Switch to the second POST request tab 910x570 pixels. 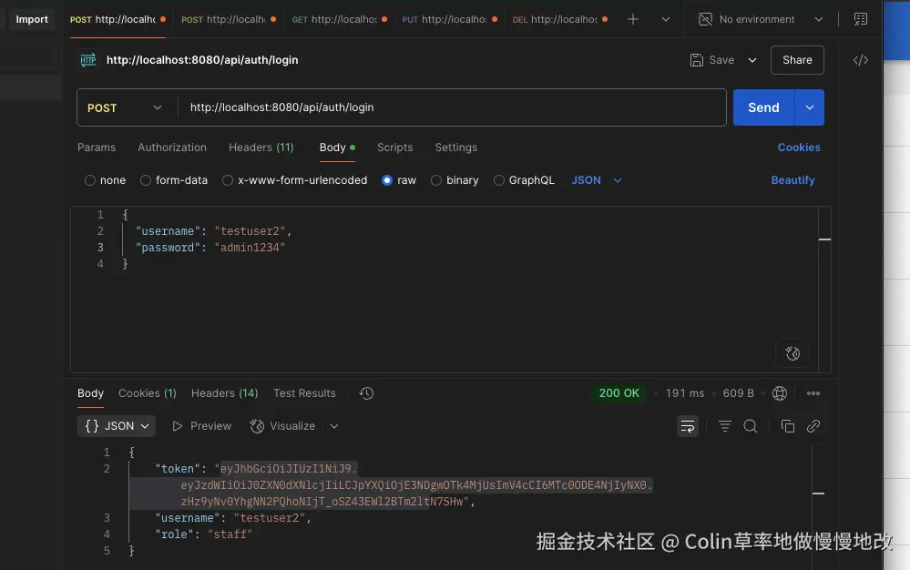point(229,19)
